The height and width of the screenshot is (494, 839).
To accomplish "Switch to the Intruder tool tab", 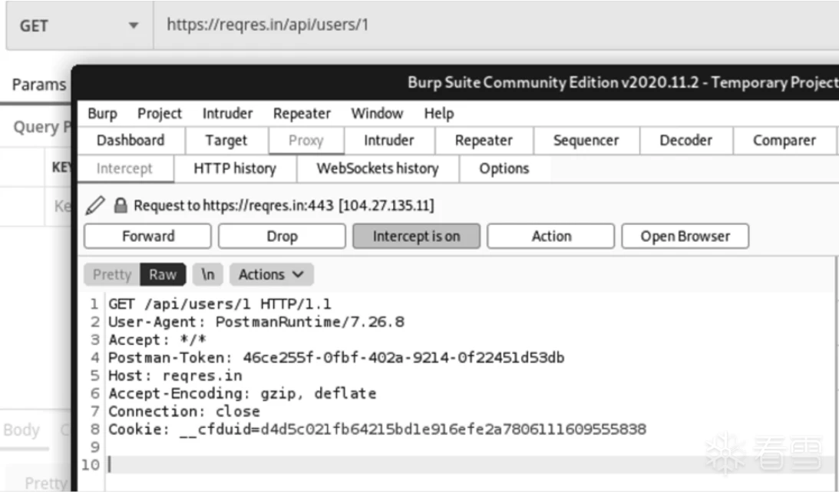I will pyautogui.click(x=389, y=141).
